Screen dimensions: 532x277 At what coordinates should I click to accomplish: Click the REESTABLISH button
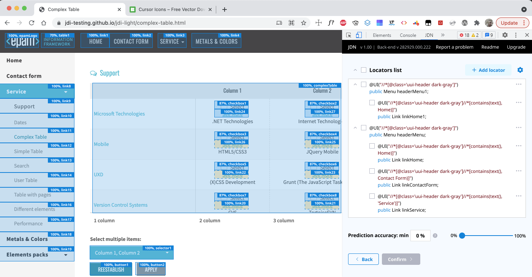(x=111, y=269)
